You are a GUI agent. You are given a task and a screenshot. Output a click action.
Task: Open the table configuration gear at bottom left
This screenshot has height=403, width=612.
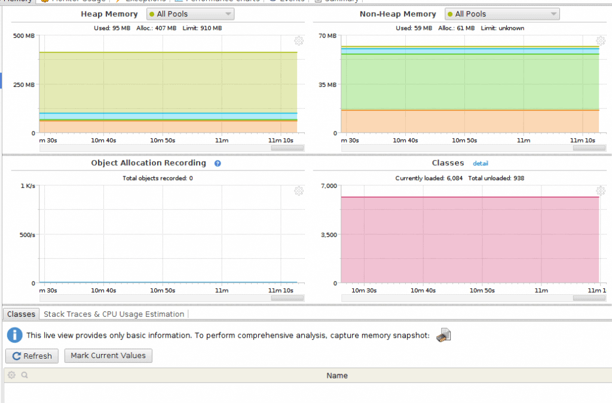coord(11,375)
